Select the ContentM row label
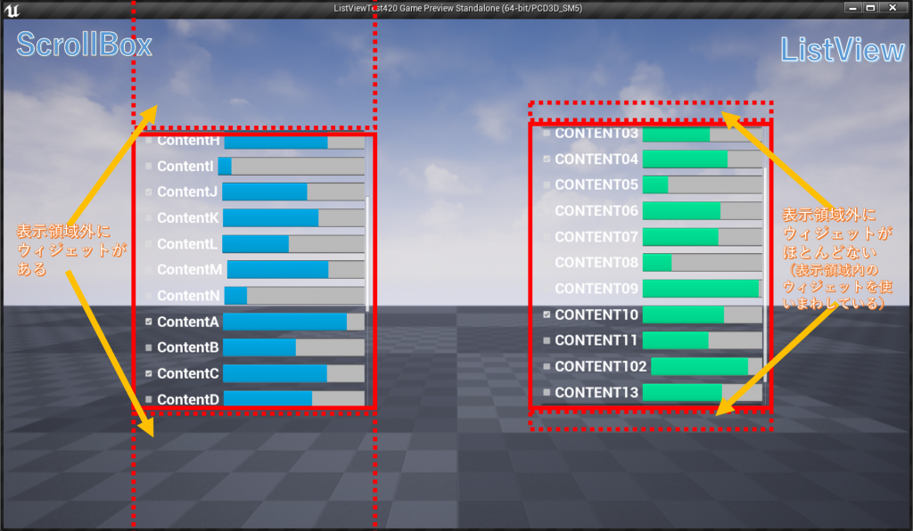Screen dimensions: 913x531 tap(190, 269)
